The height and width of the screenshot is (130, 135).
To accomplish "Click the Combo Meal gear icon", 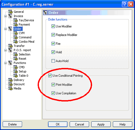I will 15,42.
